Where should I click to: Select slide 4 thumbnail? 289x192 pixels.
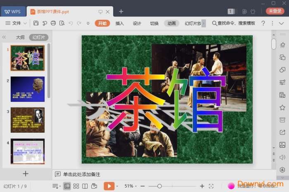click(x=28, y=151)
